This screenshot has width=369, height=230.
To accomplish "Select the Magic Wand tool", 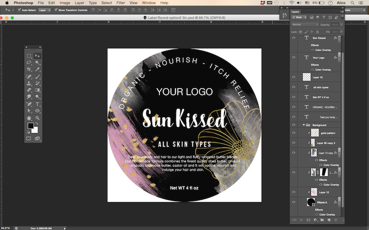I will pos(38,63).
